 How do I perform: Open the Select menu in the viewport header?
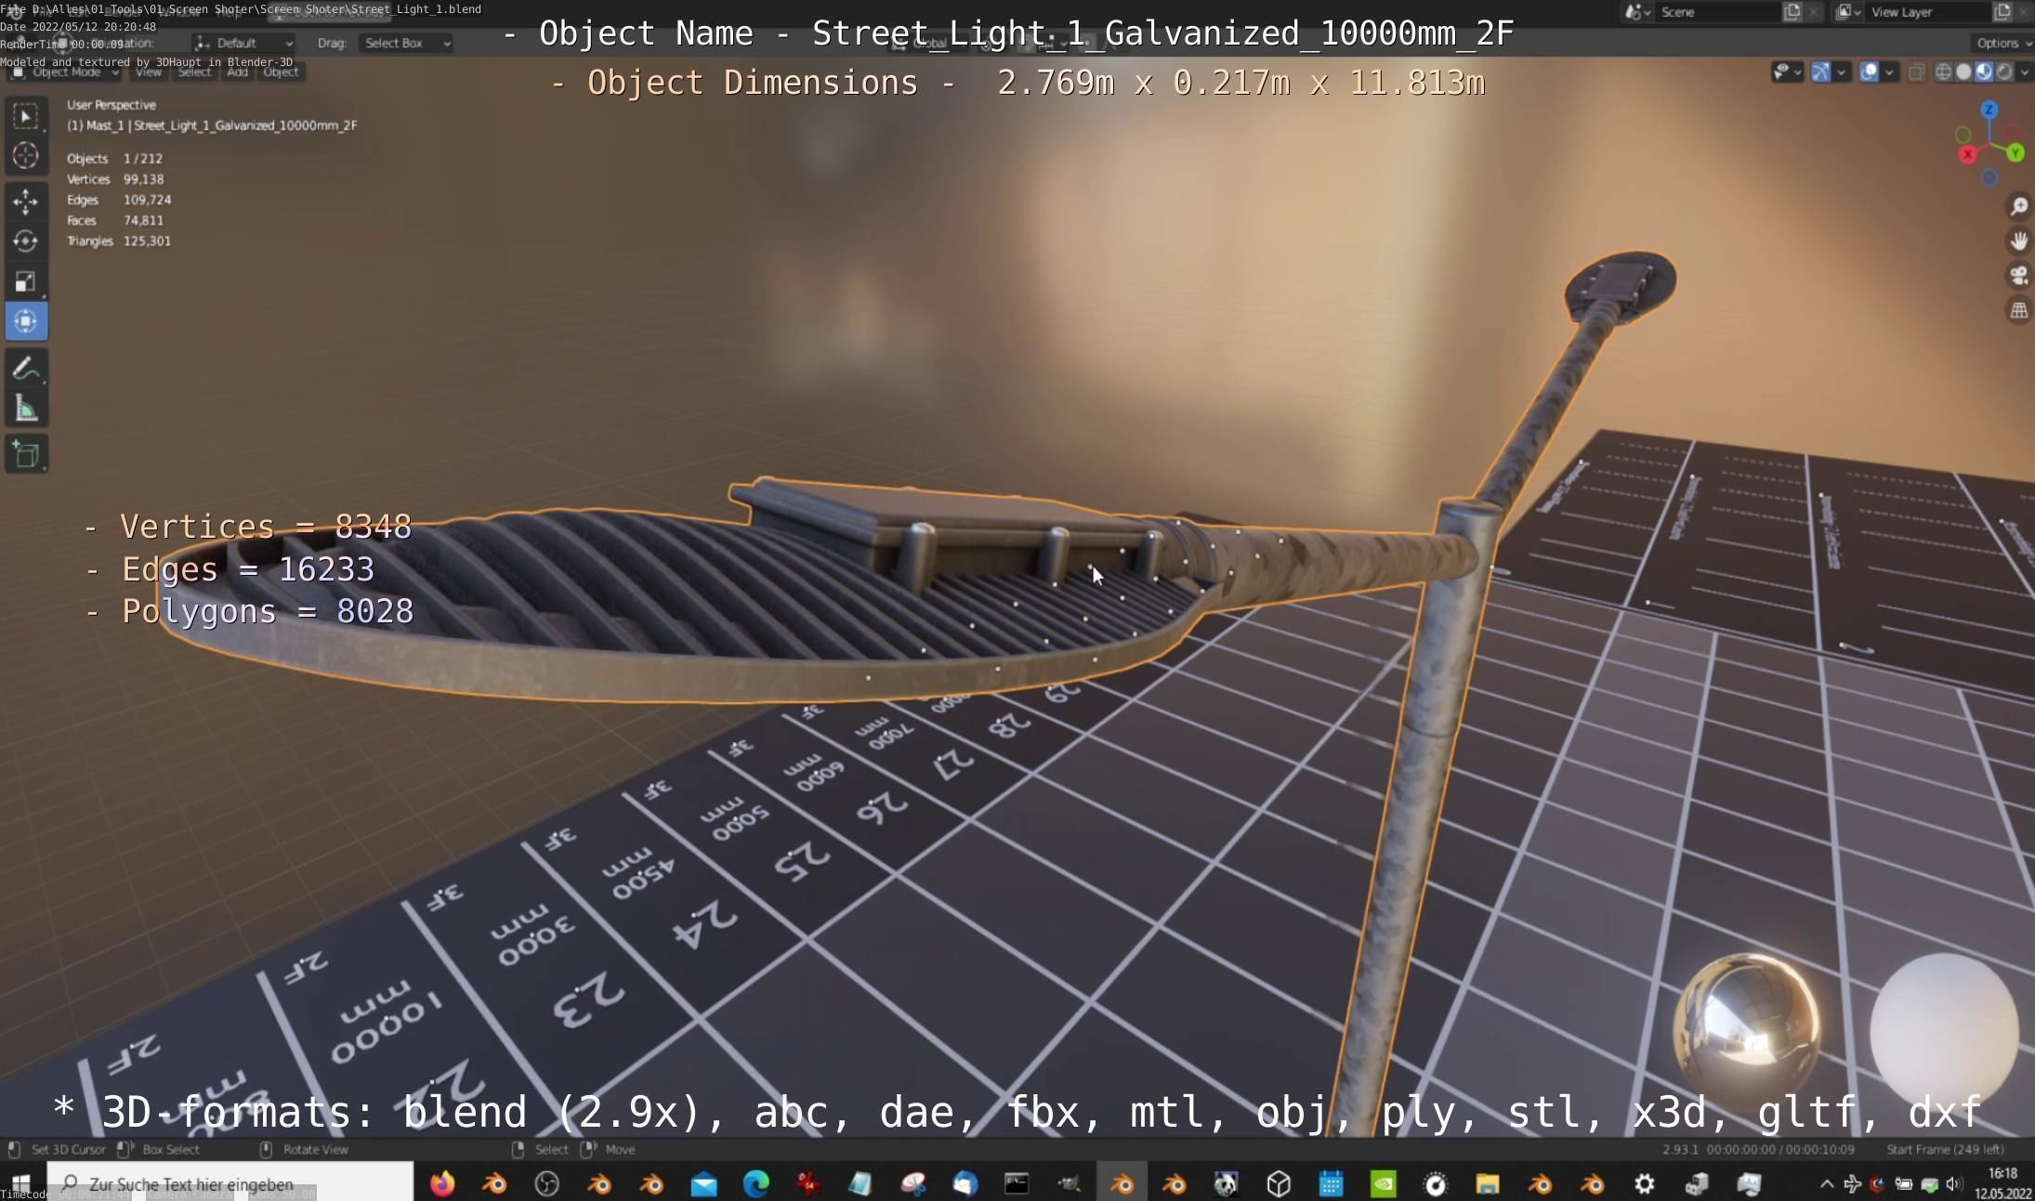194,72
